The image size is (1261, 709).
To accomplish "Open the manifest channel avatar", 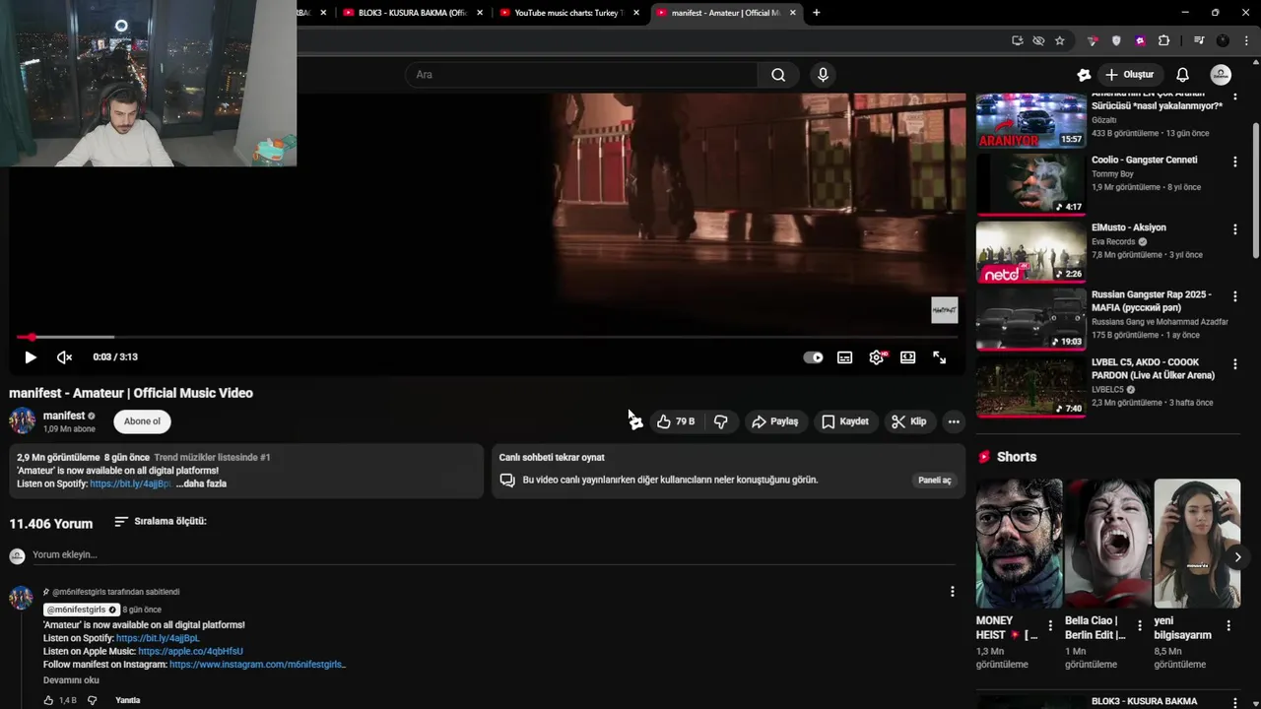I will pyautogui.click(x=22, y=421).
